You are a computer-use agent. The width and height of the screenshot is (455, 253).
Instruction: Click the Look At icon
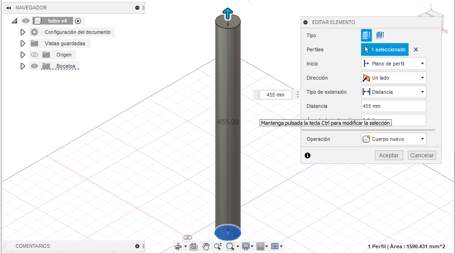tap(194, 246)
